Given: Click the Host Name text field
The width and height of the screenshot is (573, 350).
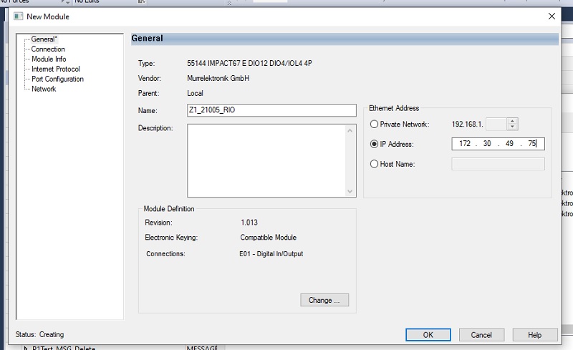Looking at the screenshot, I should pos(498,164).
